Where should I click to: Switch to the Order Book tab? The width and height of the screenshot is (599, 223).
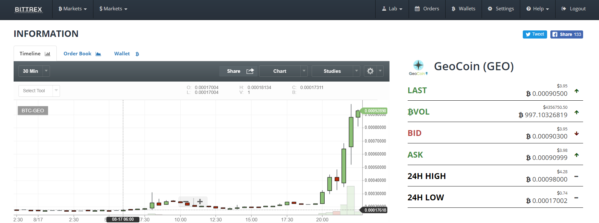[82, 53]
